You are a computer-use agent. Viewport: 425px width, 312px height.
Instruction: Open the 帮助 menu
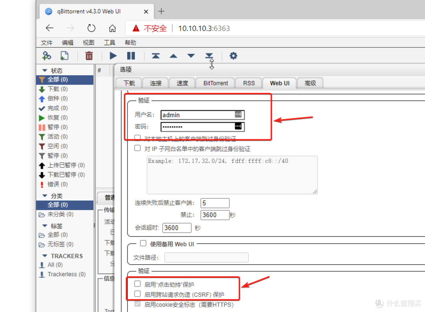[130, 42]
